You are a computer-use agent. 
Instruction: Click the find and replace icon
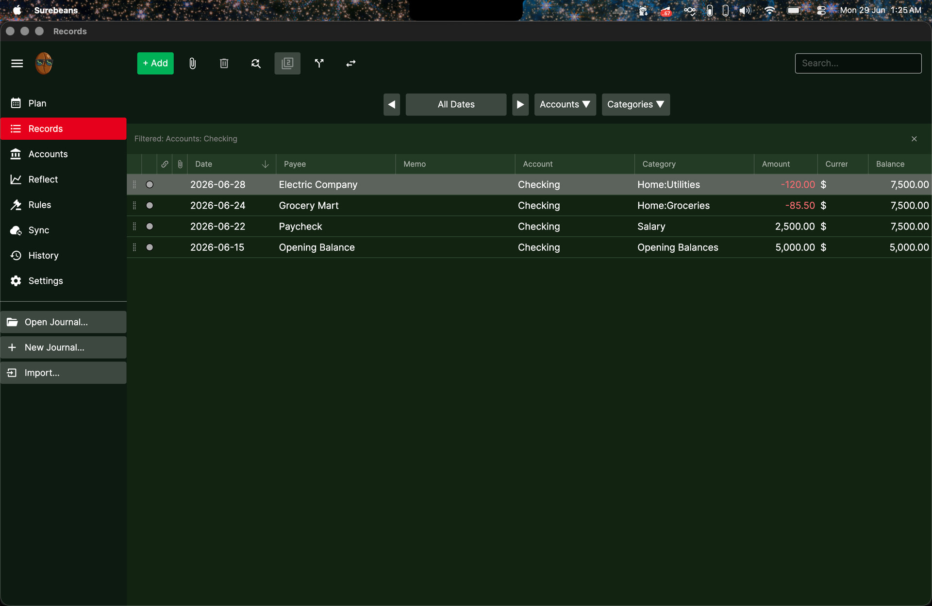point(256,64)
